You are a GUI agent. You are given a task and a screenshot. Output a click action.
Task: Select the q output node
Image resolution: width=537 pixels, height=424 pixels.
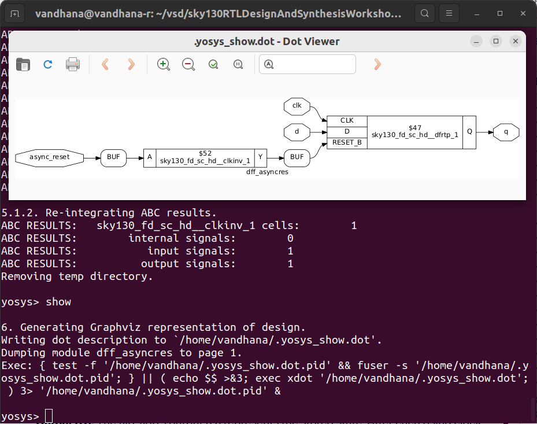(x=505, y=132)
